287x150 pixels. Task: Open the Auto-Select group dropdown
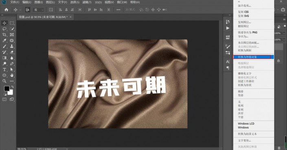click(x=38, y=10)
